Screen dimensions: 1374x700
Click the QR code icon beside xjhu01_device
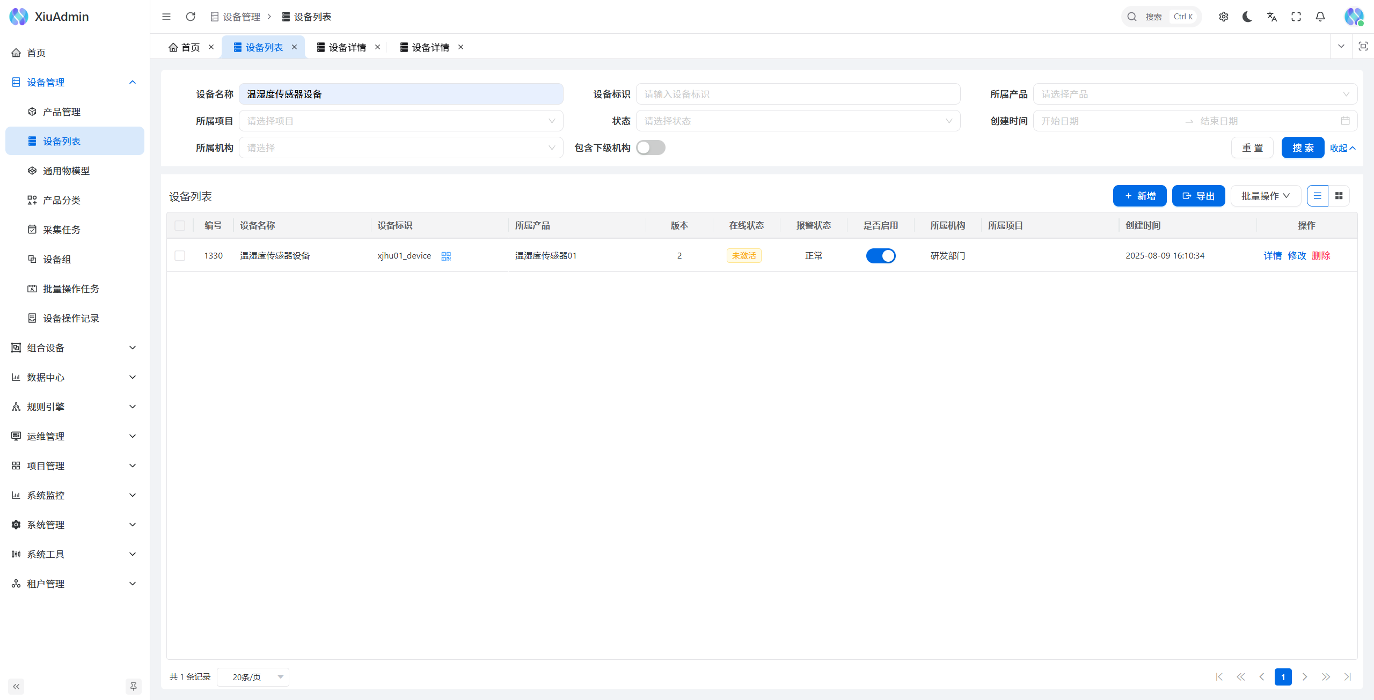click(x=446, y=256)
